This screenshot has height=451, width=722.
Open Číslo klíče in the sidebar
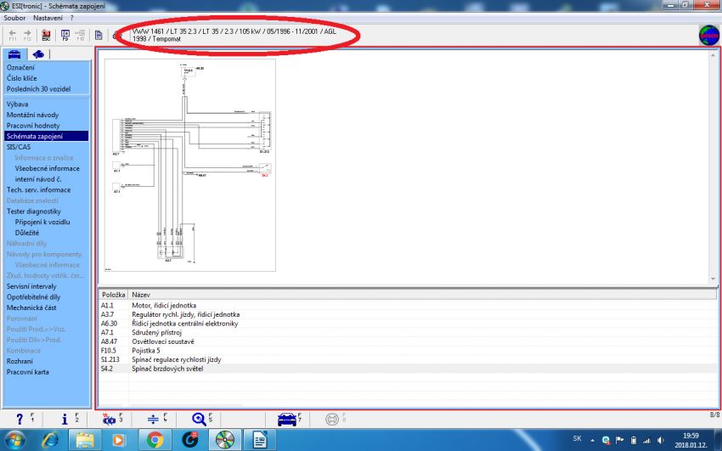coord(21,78)
